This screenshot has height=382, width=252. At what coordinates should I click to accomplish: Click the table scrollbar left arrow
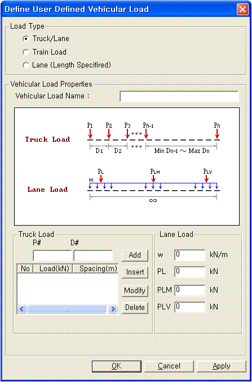(x=22, y=309)
